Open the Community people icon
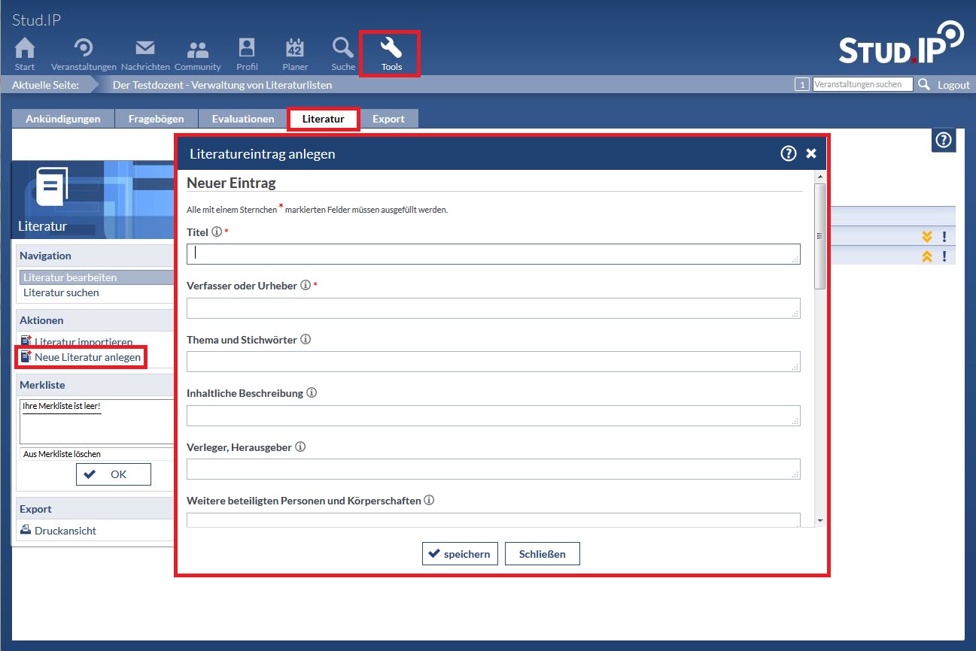The height and width of the screenshot is (651, 976). pyautogui.click(x=197, y=50)
